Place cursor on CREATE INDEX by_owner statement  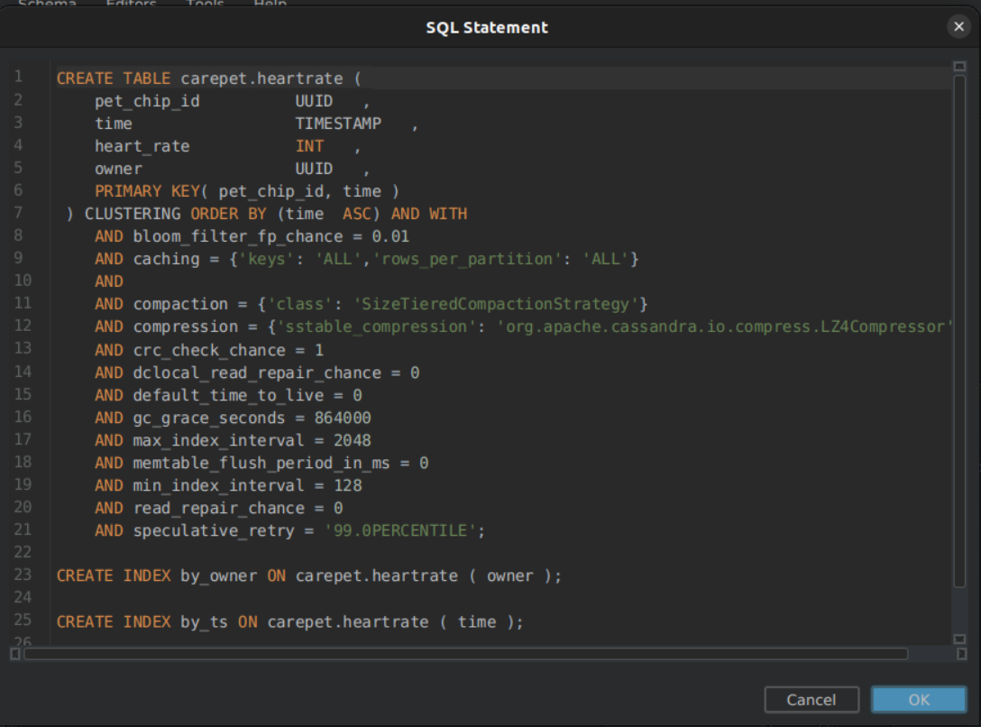pos(309,576)
